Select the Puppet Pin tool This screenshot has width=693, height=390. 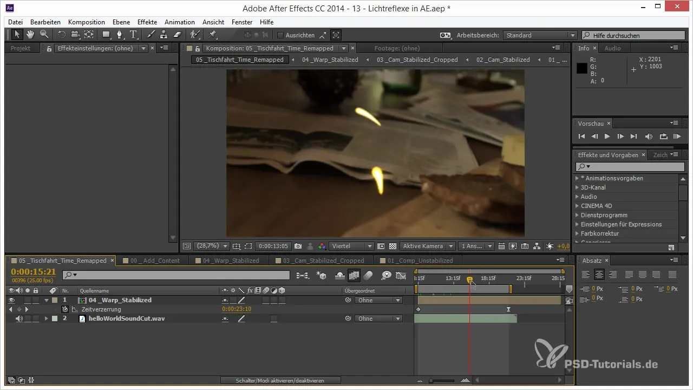pos(212,35)
